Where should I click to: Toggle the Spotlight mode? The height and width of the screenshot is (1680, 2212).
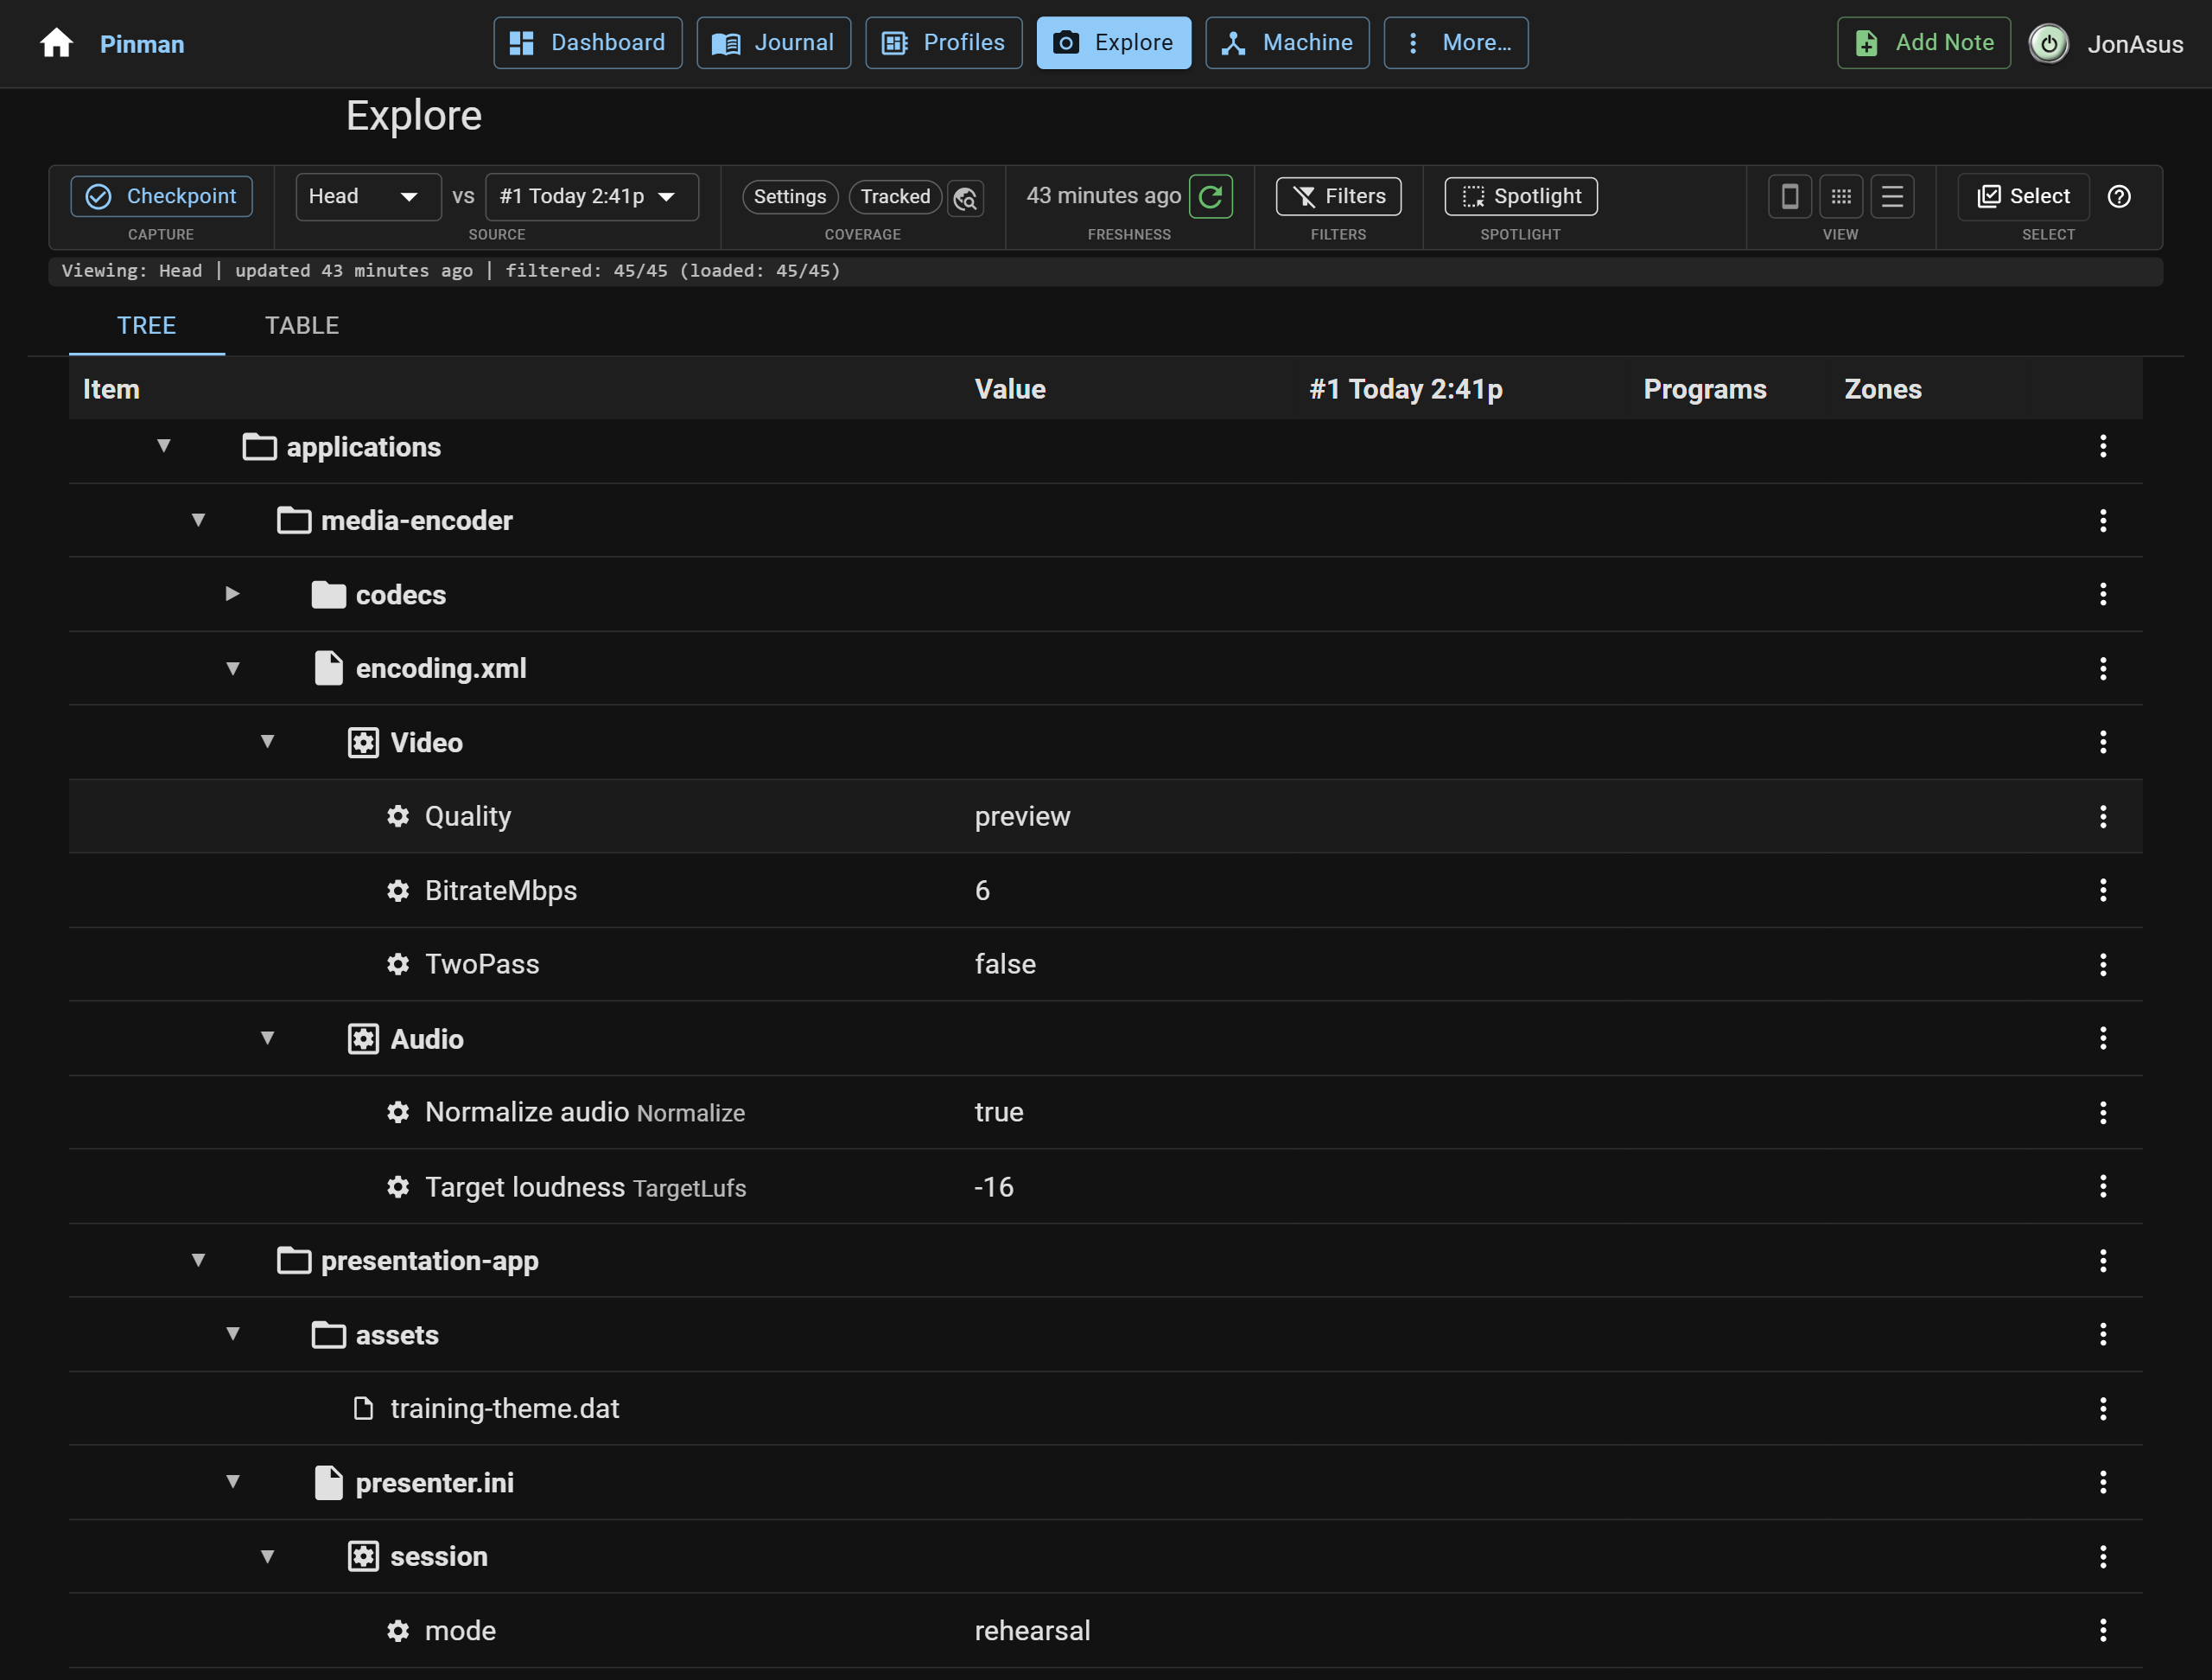point(1521,196)
